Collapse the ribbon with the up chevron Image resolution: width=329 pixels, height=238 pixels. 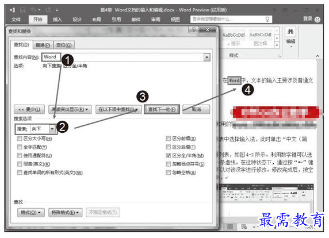[x=317, y=56]
